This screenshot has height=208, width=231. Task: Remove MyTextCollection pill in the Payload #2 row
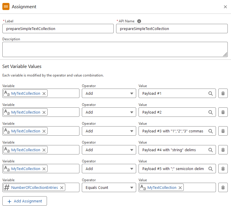(44, 112)
